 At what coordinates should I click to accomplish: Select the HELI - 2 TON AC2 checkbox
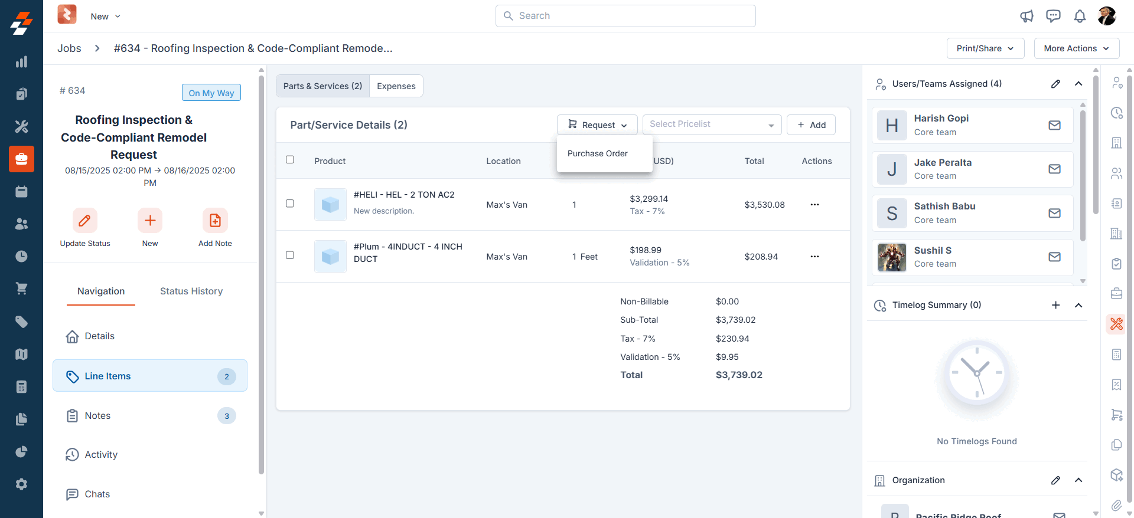pos(290,204)
